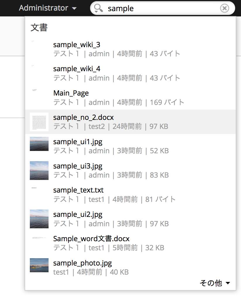This screenshot has width=241, height=296.
Task: Click inside the sample search field
Action: click(x=161, y=8)
